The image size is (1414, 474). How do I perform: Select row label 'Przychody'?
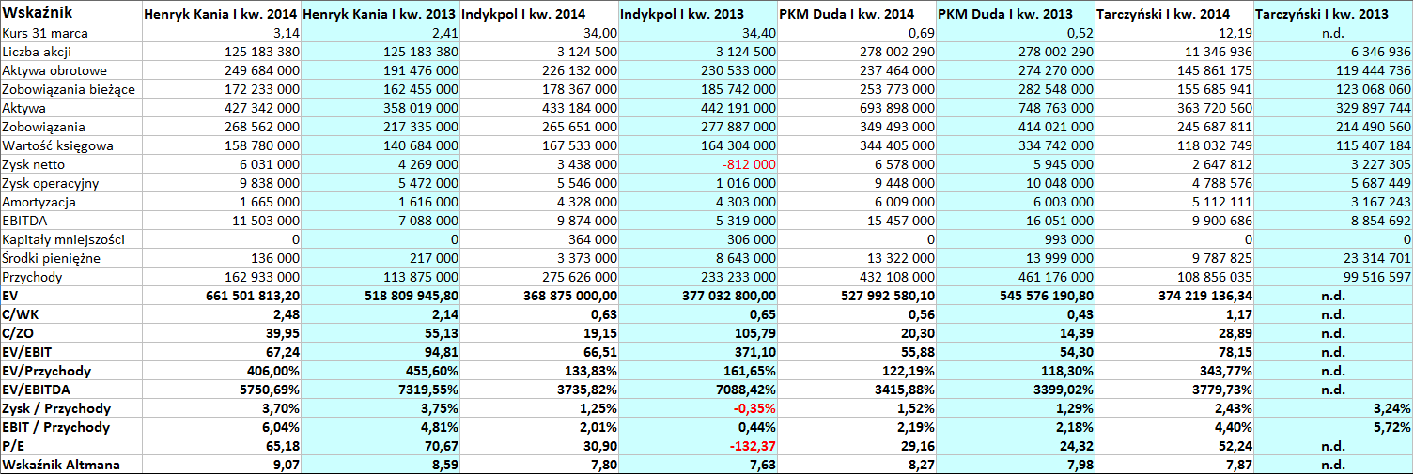[x=70, y=277]
